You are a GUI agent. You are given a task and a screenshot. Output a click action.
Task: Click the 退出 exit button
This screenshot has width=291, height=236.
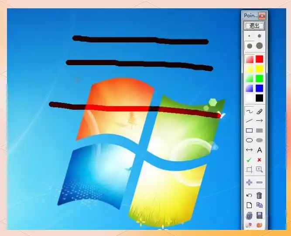[254, 25]
